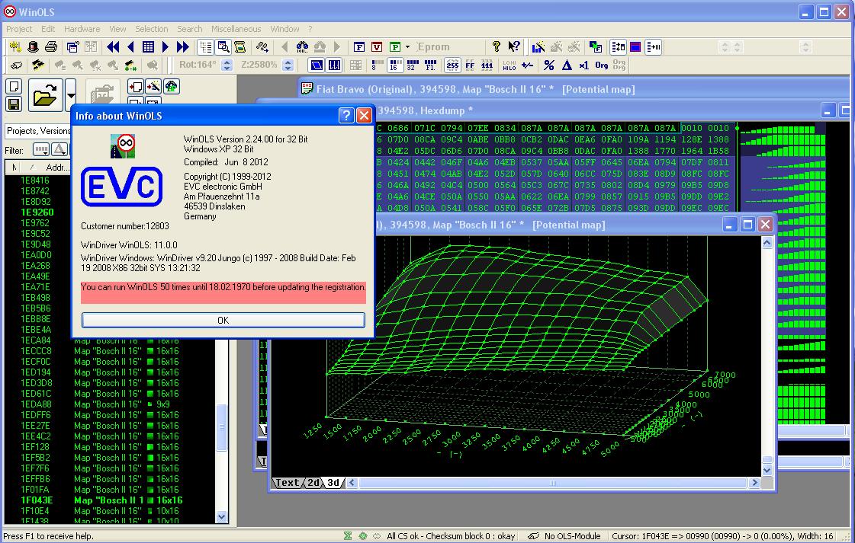This screenshot has width=855, height=543.
Task: Click the ? help button in Info dialog title bar
Action: pyautogui.click(x=346, y=116)
